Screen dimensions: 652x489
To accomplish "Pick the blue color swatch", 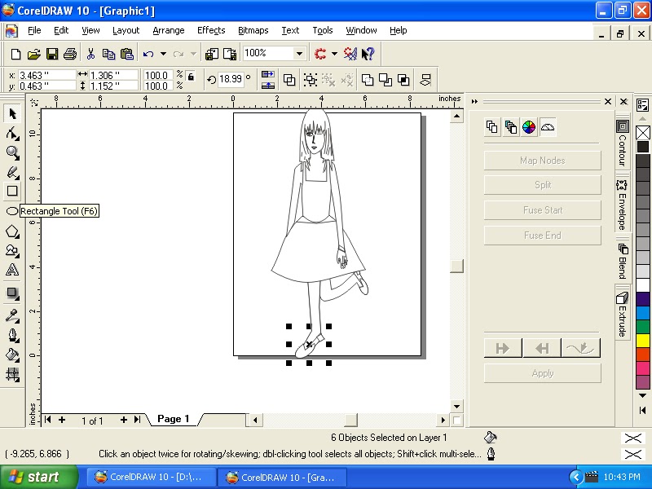I will click(643, 313).
